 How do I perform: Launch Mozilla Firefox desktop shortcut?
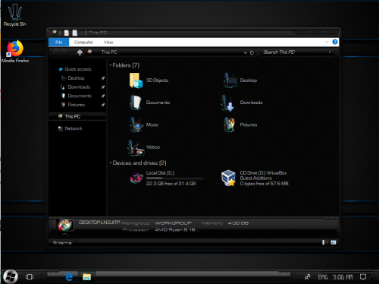[x=15, y=48]
